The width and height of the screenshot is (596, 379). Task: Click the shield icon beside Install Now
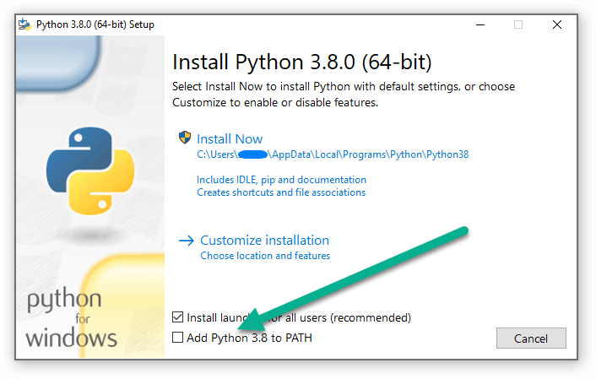click(x=185, y=138)
